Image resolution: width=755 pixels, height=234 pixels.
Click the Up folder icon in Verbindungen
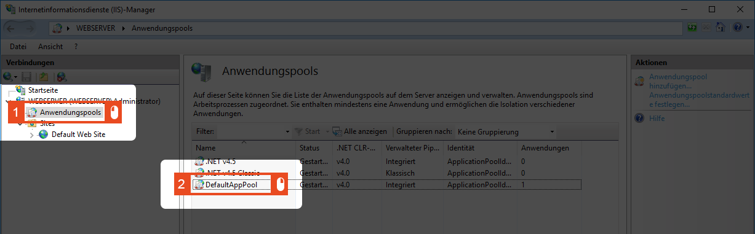point(44,77)
